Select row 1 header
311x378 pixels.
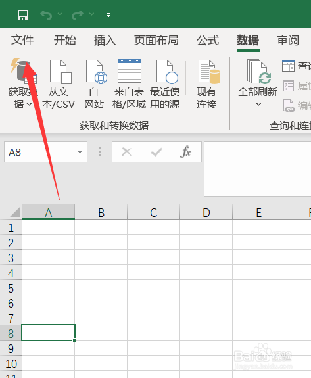coord(11,227)
